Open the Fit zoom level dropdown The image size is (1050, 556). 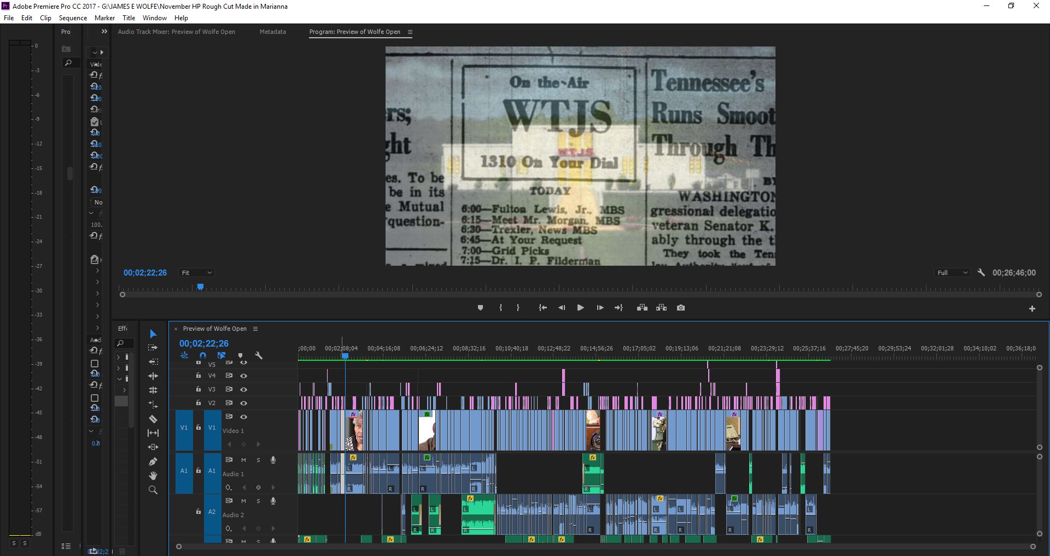tap(196, 273)
